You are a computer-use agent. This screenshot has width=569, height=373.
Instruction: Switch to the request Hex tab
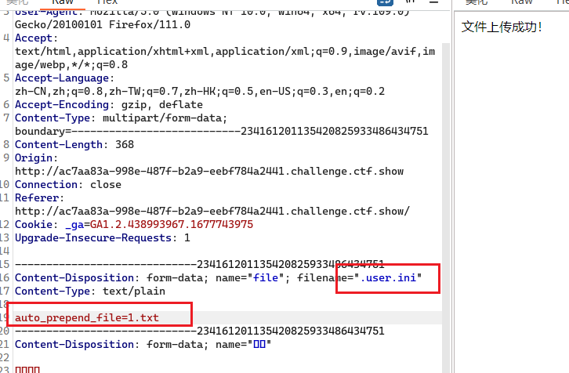107,2
